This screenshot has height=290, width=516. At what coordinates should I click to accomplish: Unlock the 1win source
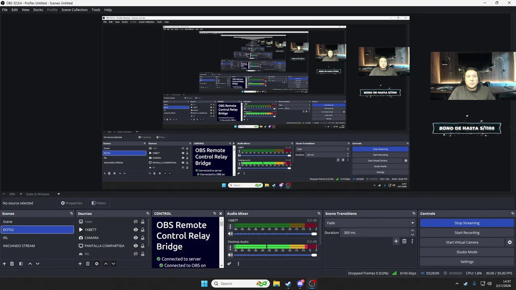tap(142, 222)
